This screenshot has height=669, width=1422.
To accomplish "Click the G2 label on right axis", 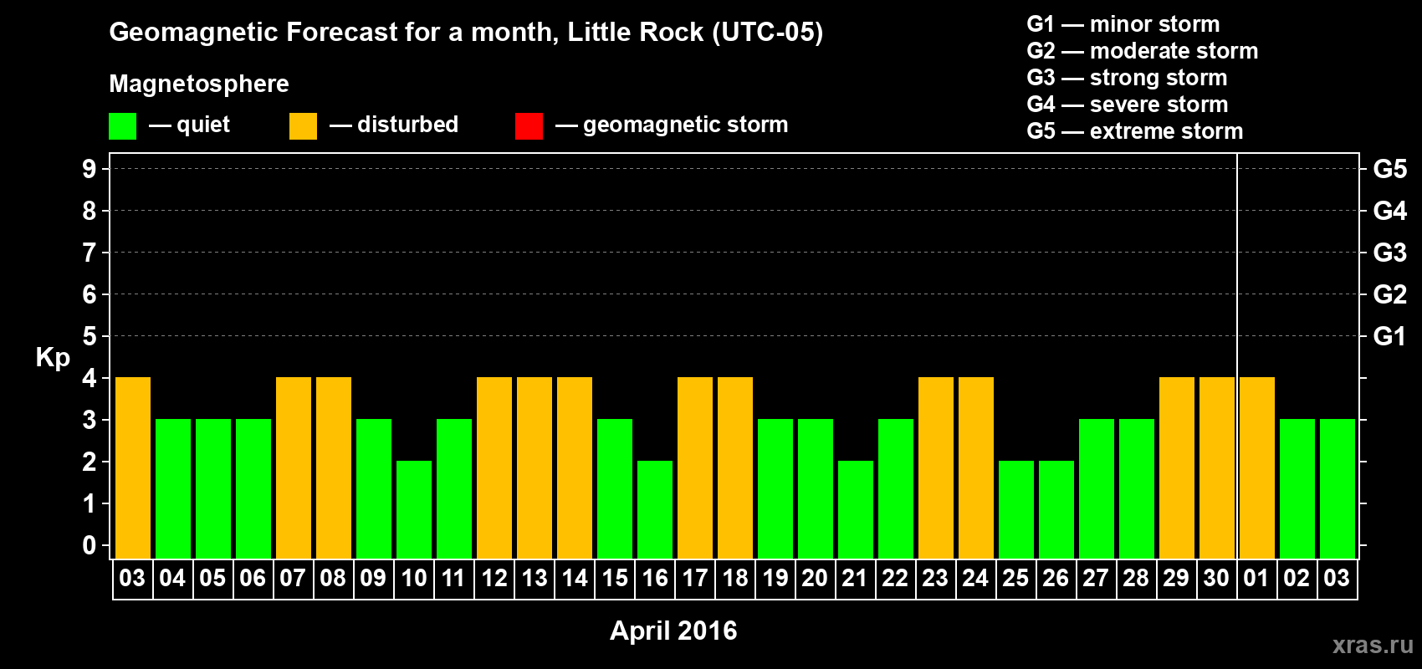I will click(1389, 294).
